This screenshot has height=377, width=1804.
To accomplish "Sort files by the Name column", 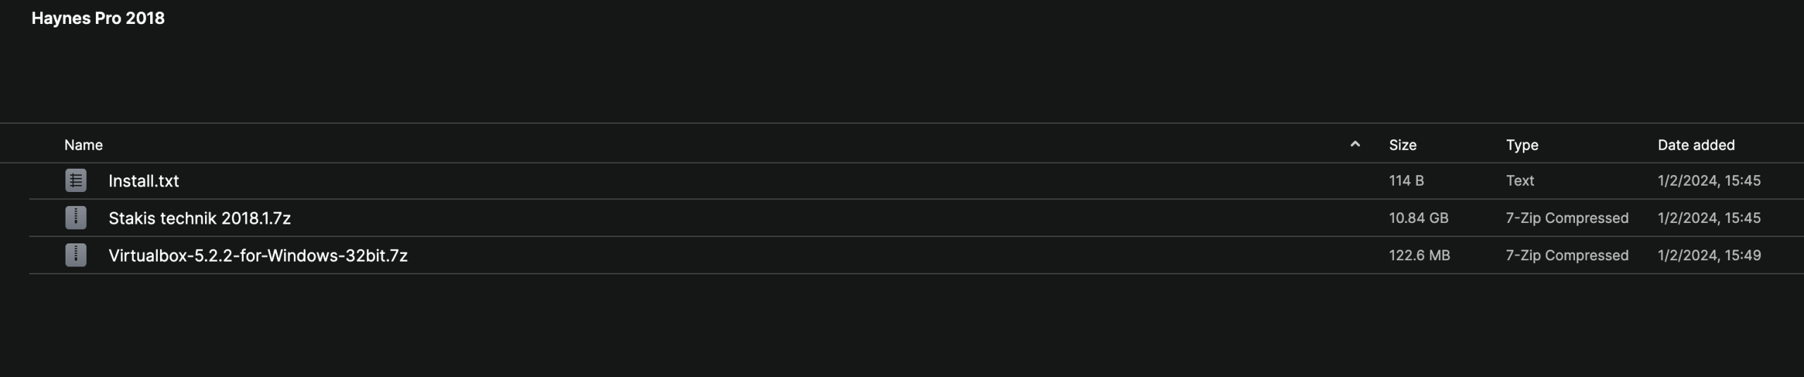I will click(83, 145).
